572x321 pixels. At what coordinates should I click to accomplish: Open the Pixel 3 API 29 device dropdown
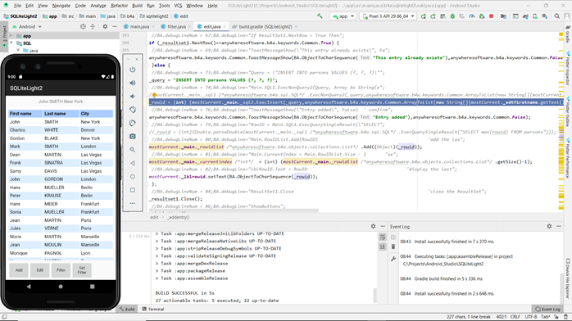(x=388, y=16)
